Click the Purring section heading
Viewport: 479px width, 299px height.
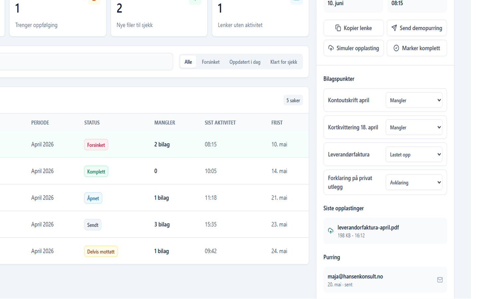332,257
